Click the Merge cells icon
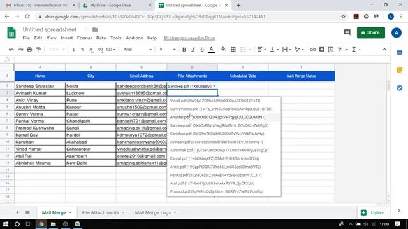This screenshot has width=408, height=229. click(243, 50)
